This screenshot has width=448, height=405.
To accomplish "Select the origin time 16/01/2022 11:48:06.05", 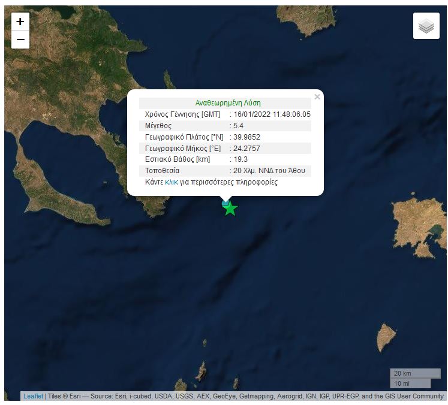I will 272,114.
